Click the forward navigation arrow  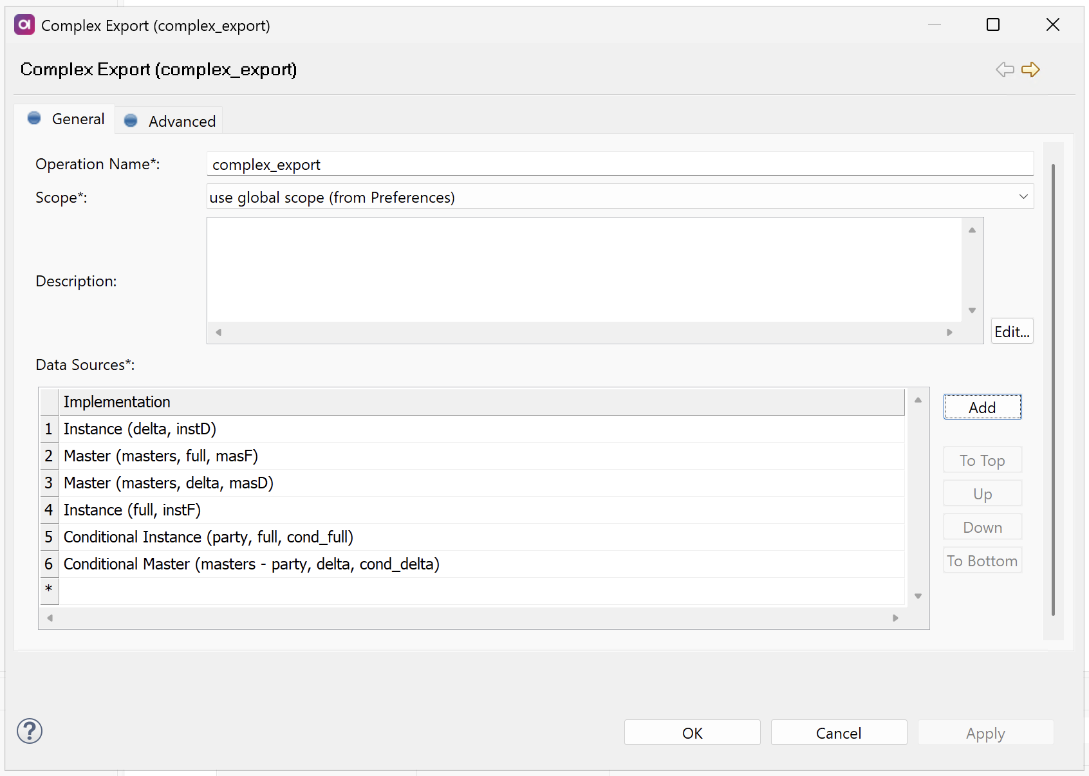[x=1030, y=69]
